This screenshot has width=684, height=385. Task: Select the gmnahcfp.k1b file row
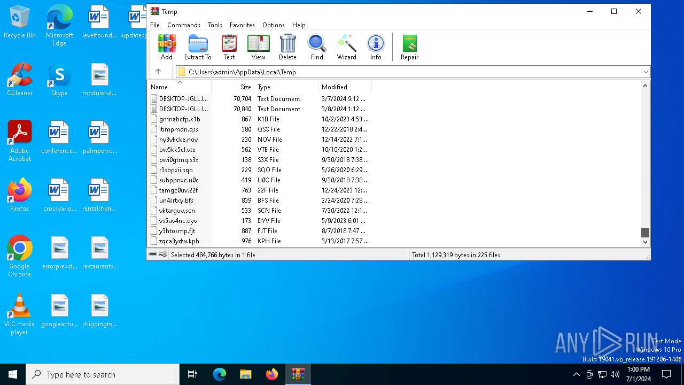(259, 119)
